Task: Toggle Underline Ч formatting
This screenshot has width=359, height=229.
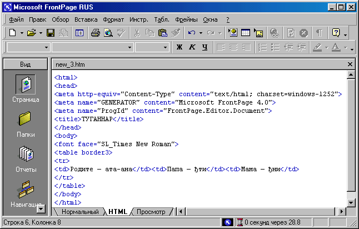Action: pyautogui.click(x=205, y=47)
